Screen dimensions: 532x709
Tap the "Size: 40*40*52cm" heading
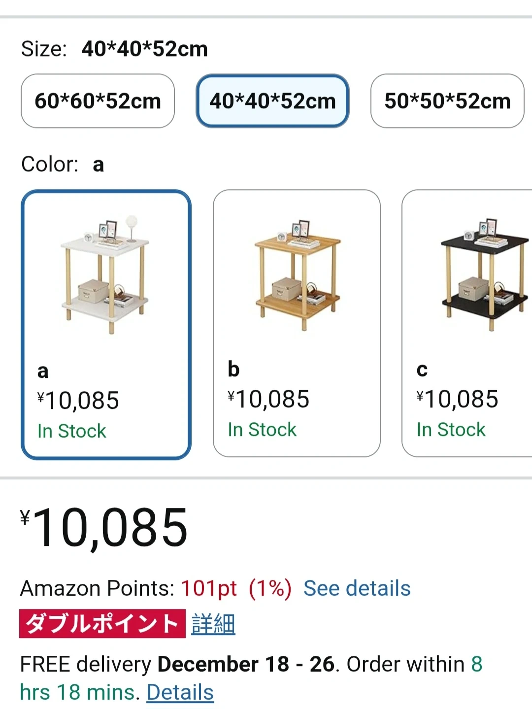[x=114, y=49]
